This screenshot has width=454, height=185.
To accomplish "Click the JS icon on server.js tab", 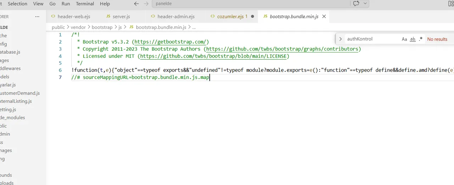I will [x=108, y=16].
